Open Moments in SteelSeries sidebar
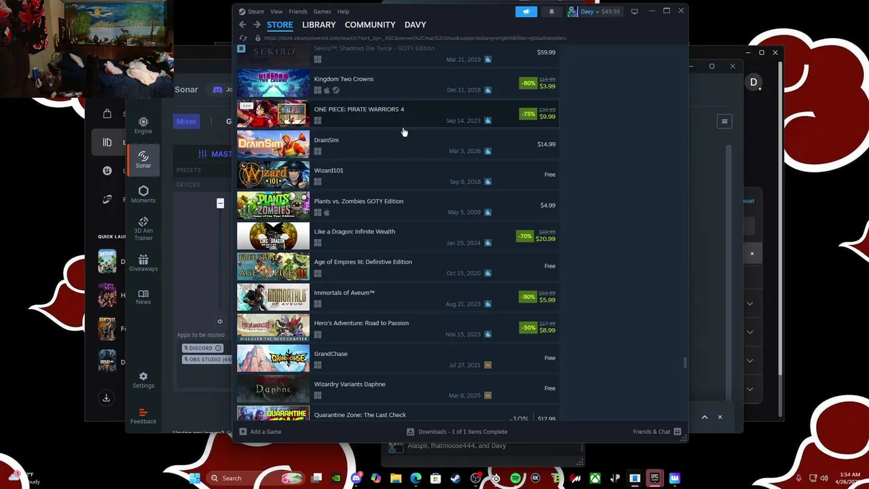The height and width of the screenshot is (489, 869). (143, 195)
